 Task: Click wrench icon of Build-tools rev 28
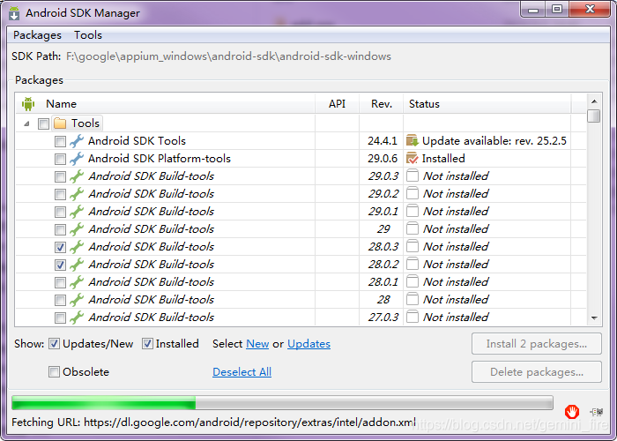(77, 300)
